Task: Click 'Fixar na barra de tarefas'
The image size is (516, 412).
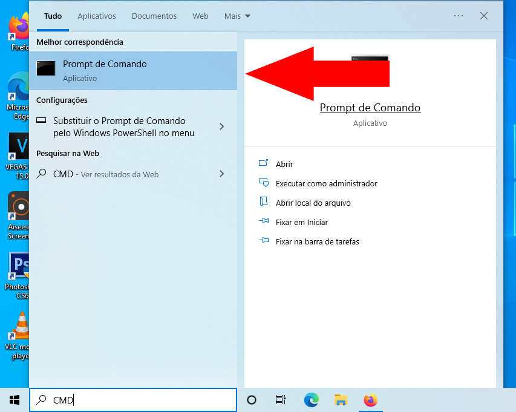Action: point(319,241)
